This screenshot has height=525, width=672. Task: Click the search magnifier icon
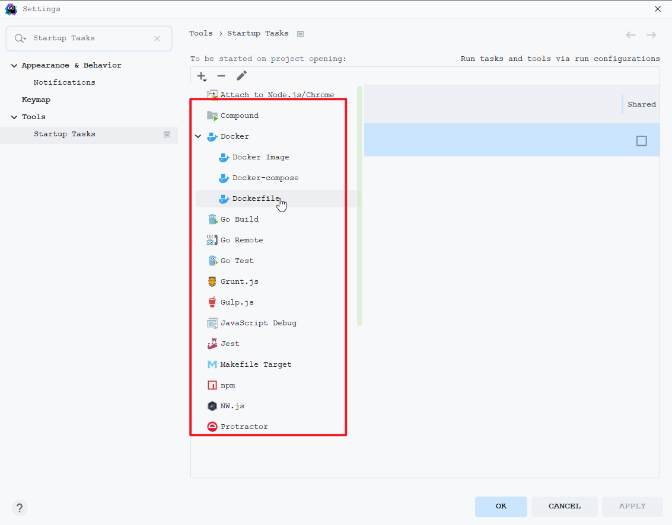[20, 39]
